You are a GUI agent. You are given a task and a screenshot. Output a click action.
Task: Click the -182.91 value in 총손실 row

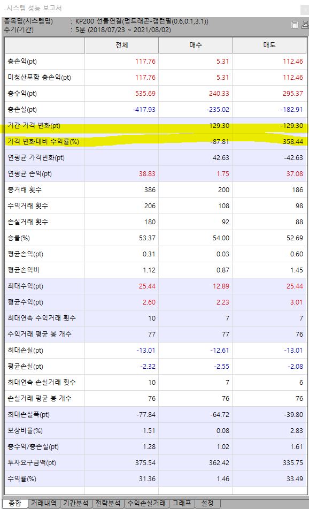pos(291,110)
